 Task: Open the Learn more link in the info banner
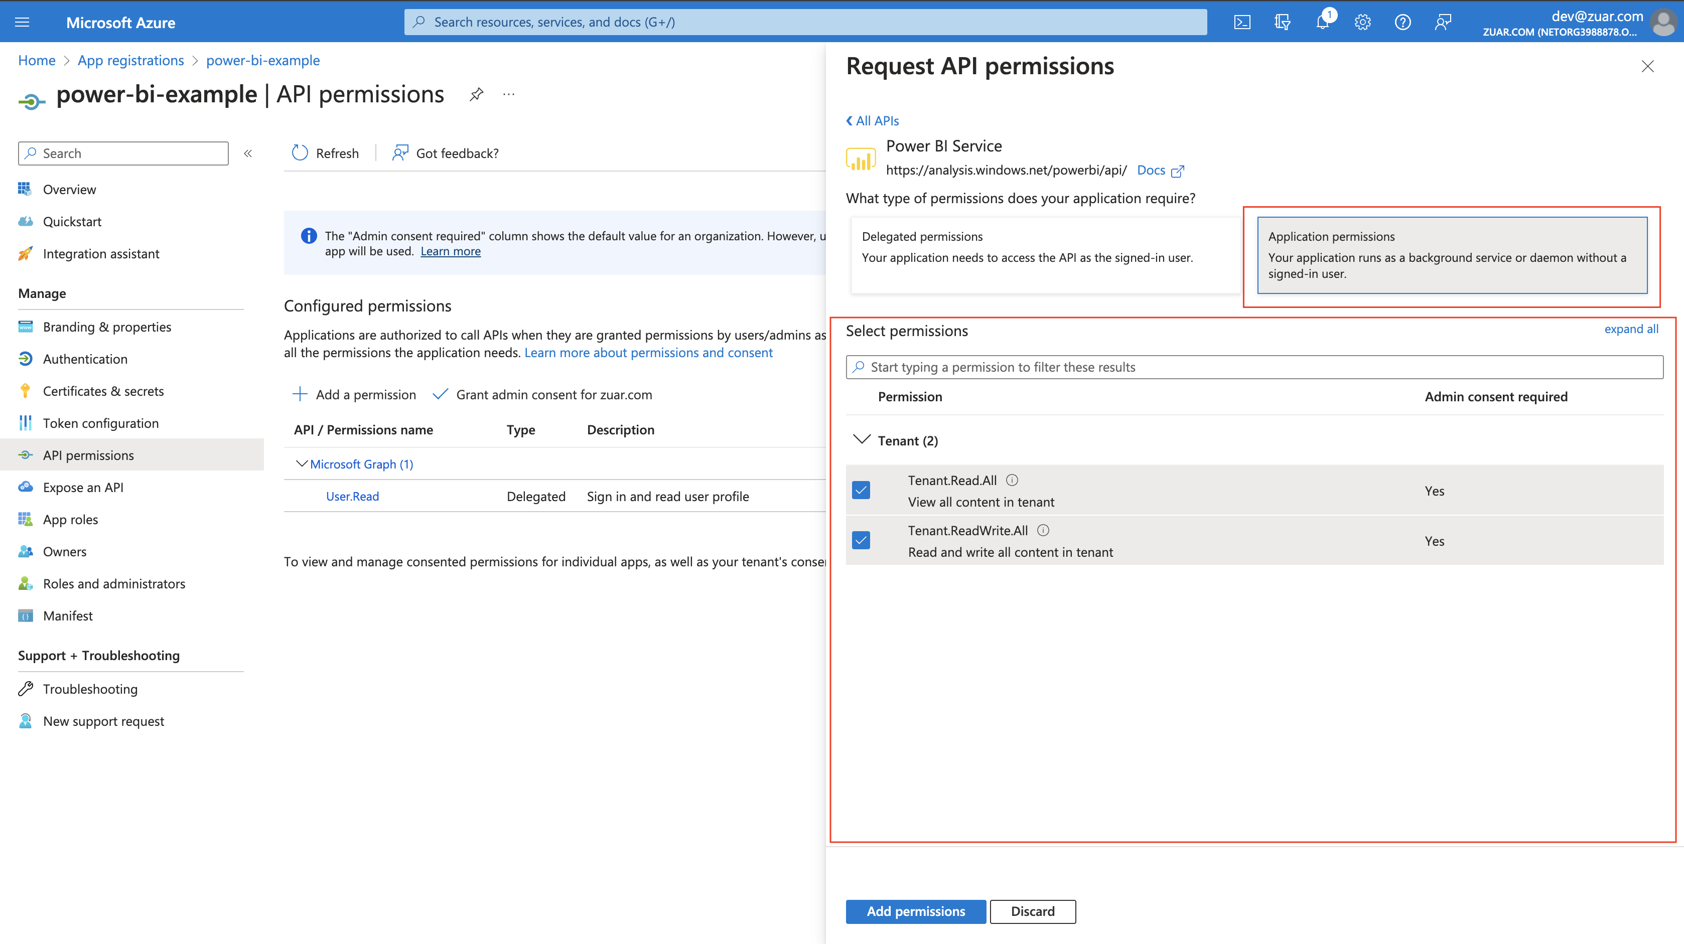(x=451, y=251)
